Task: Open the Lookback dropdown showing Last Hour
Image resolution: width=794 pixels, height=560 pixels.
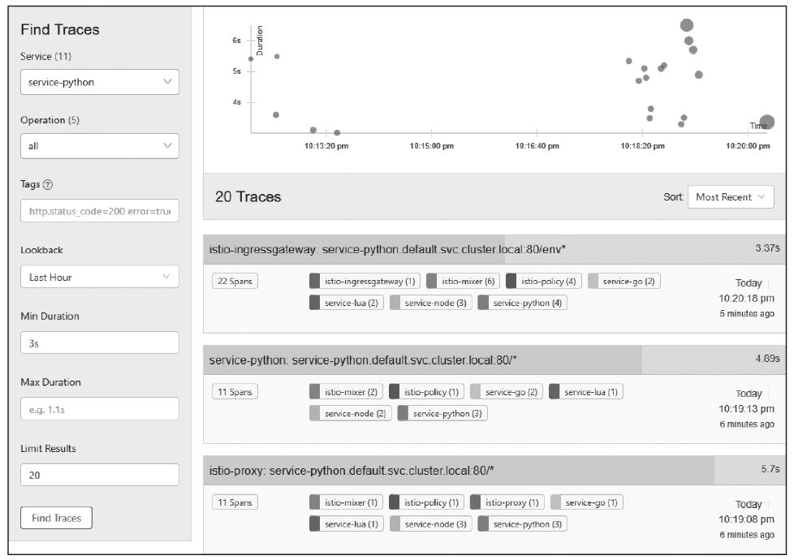Action: click(x=99, y=277)
